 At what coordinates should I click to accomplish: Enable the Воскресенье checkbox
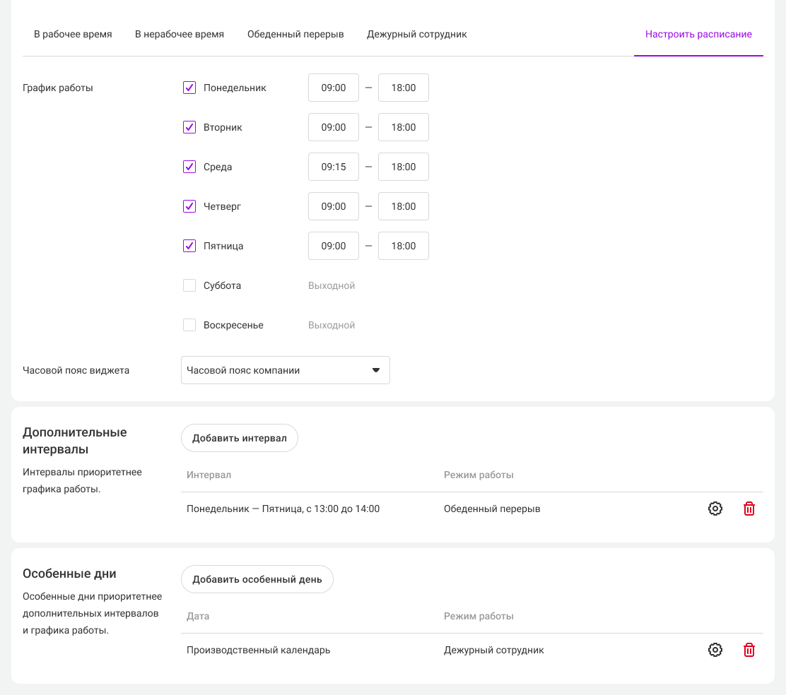pyautogui.click(x=189, y=325)
